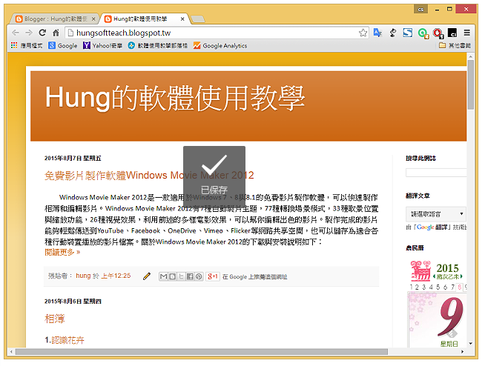Open the red circle extension icon
Screen dimensions: 485x366
438,33
